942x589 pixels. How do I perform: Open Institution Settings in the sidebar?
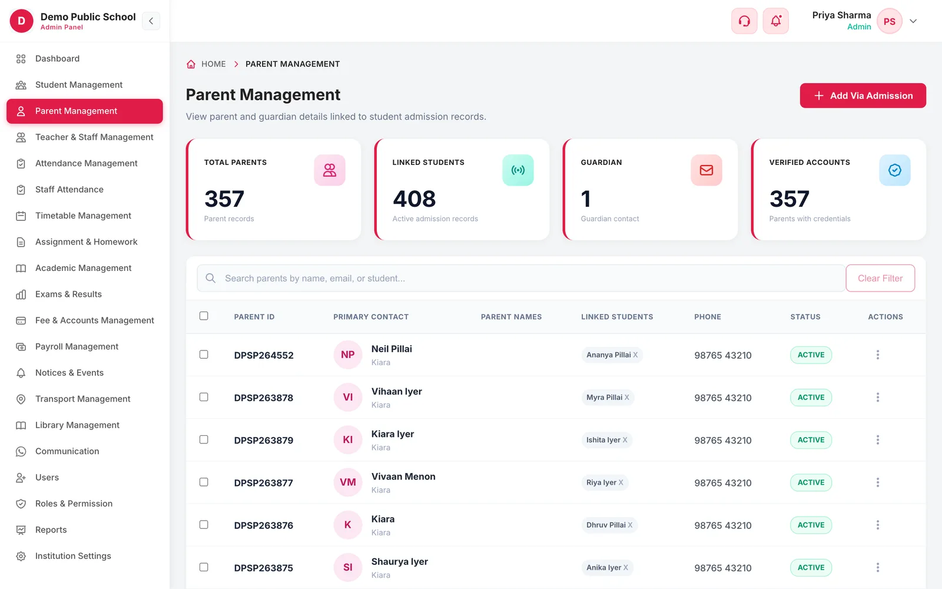85,556
